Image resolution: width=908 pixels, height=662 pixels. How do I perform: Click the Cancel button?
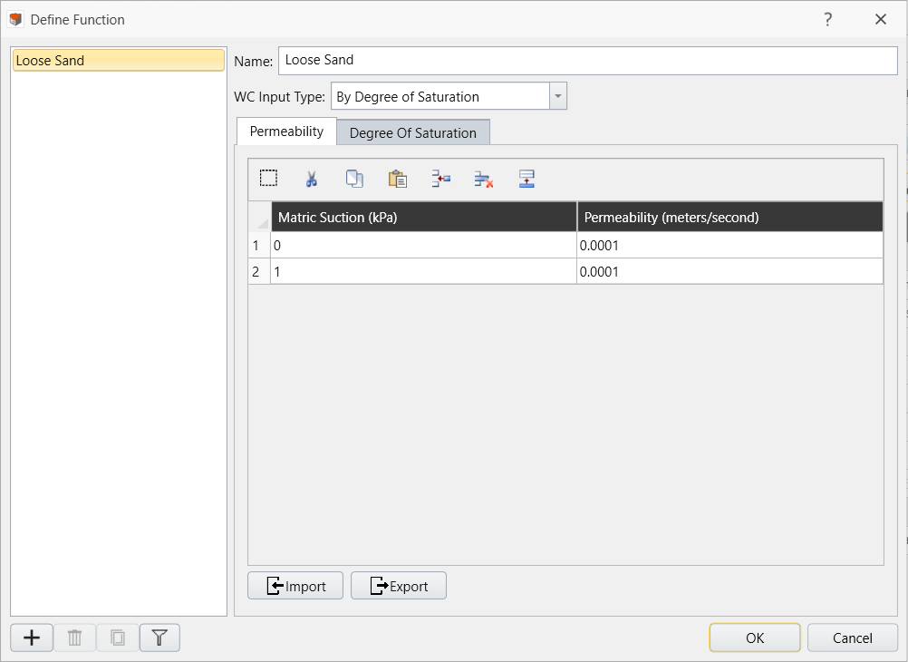coord(853,638)
